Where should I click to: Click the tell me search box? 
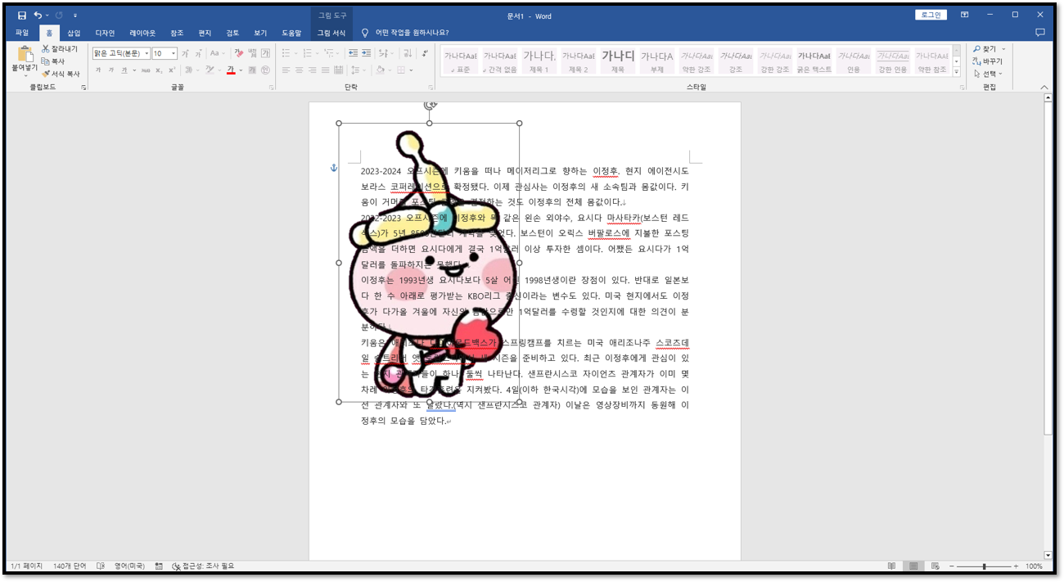(x=410, y=33)
